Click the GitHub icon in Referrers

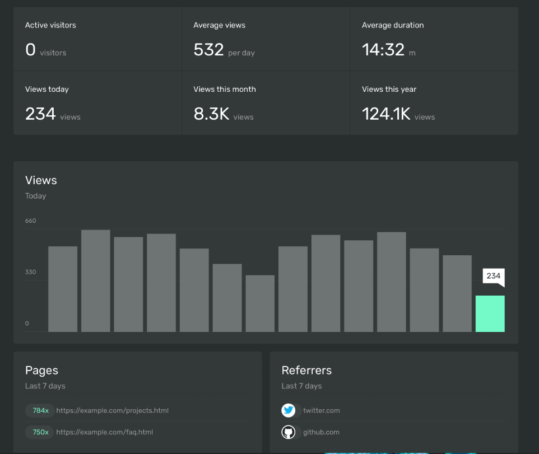(288, 432)
